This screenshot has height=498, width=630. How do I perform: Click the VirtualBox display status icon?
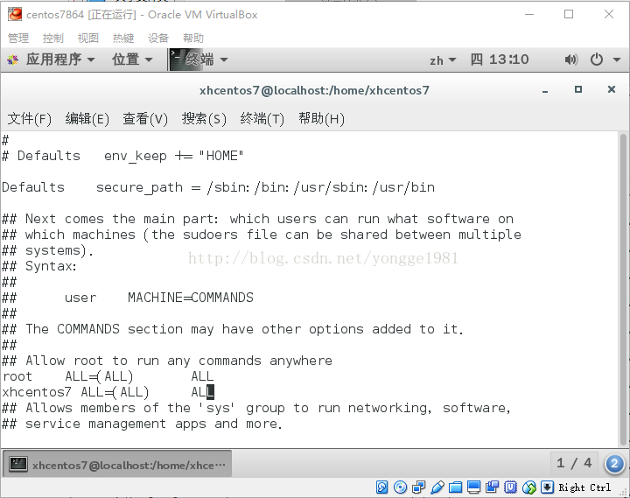(x=473, y=487)
